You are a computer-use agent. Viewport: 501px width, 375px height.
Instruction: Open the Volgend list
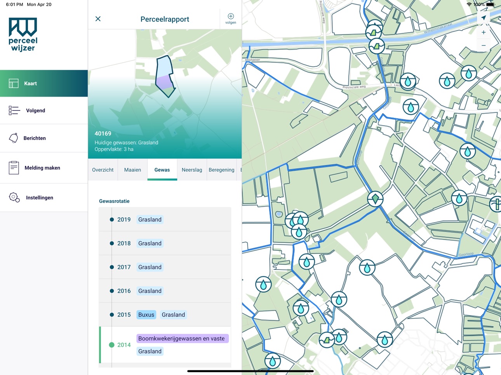pos(44,111)
